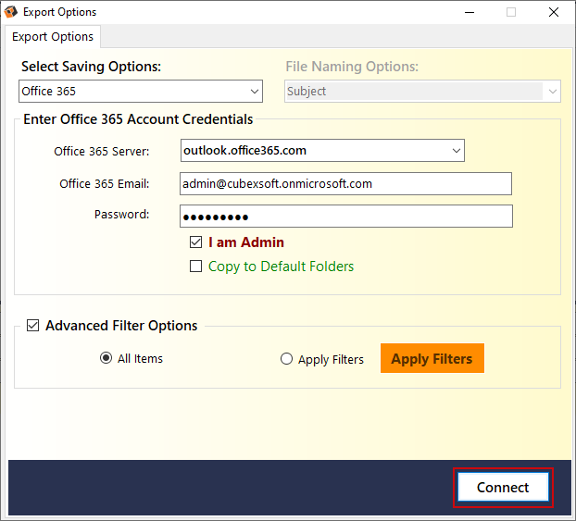576x521 pixels.
Task: Open the File Naming Options dropdown
Action: pyautogui.click(x=422, y=91)
